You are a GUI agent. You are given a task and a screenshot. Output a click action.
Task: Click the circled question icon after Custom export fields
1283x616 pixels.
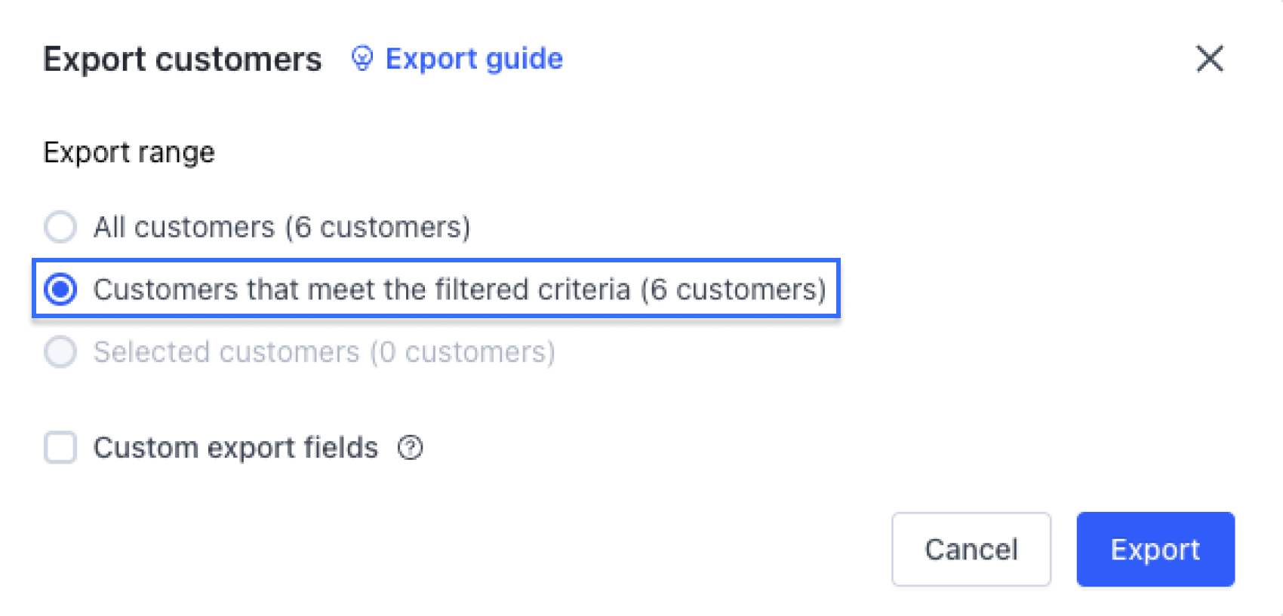coord(410,448)
